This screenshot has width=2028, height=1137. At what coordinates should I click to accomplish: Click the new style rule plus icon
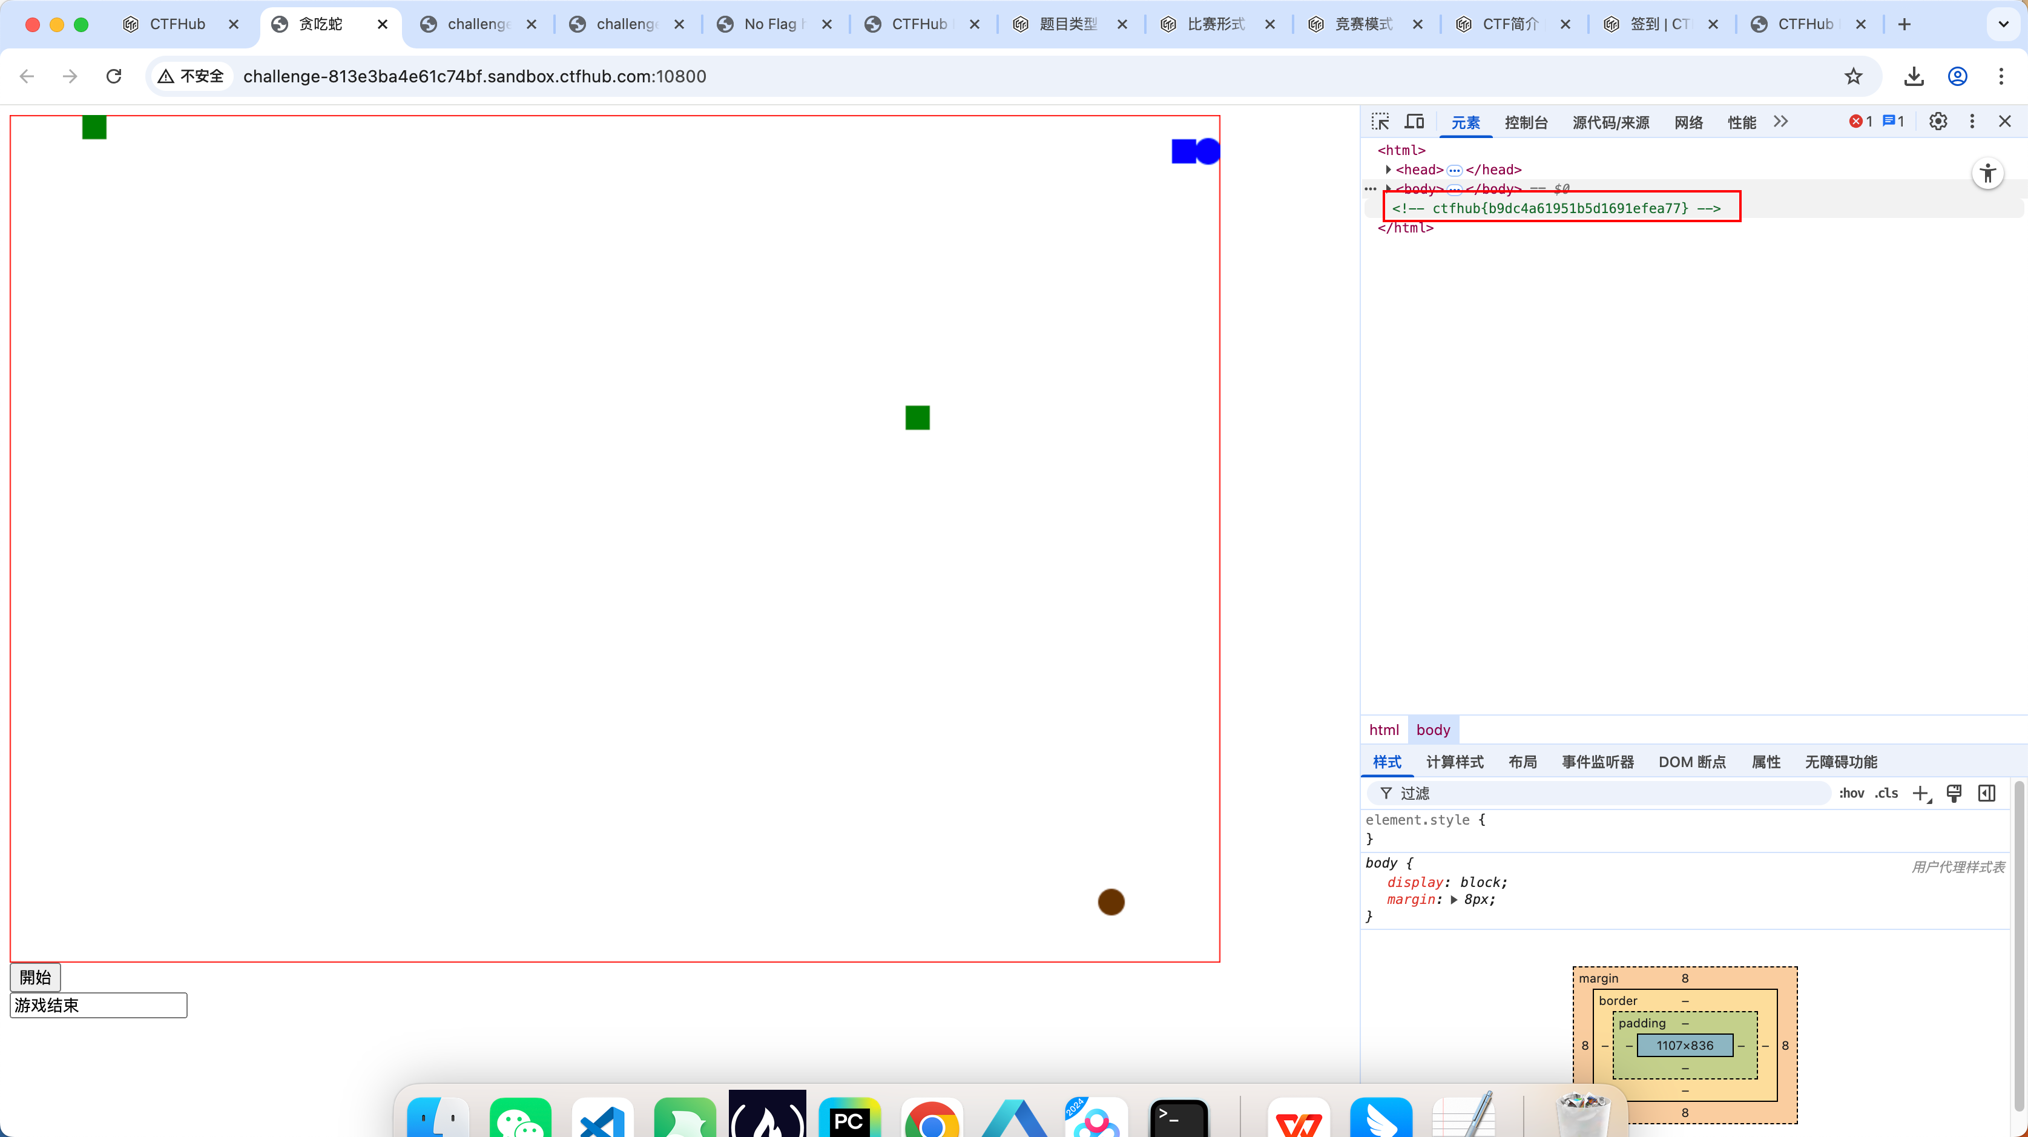click(1921, 793)
